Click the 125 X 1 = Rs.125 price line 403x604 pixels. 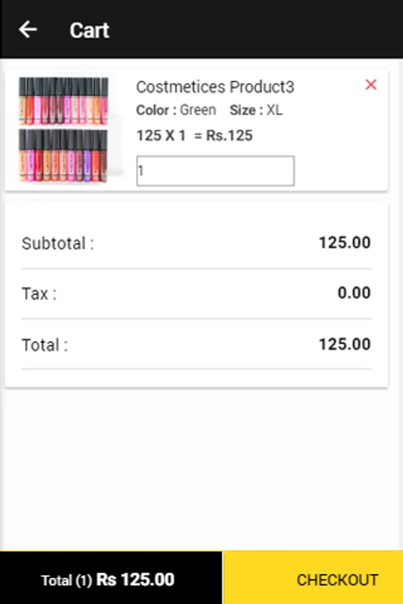coord(194,136)
